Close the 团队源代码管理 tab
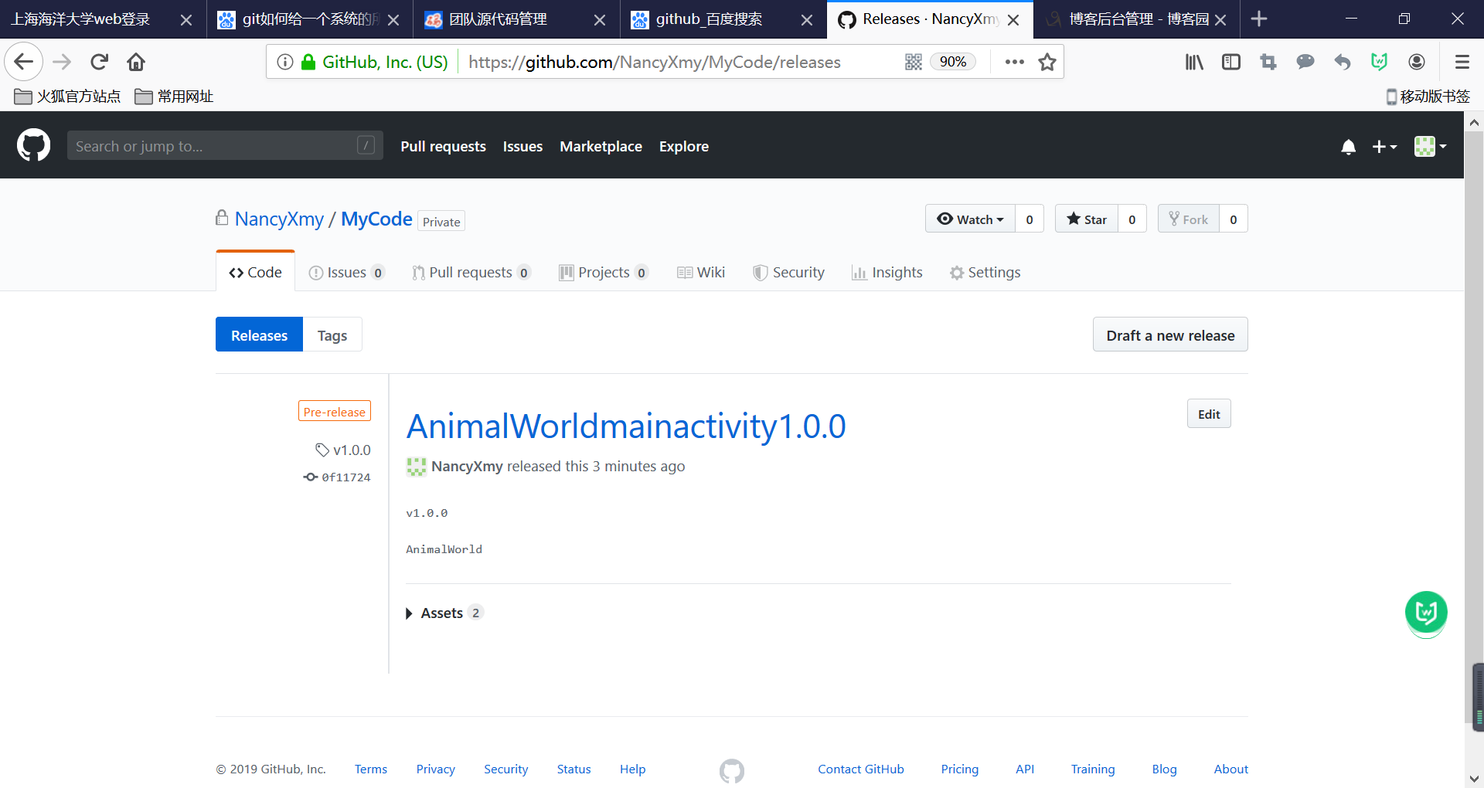Screen dimensions: 1484x788 (x=600, y=20)
